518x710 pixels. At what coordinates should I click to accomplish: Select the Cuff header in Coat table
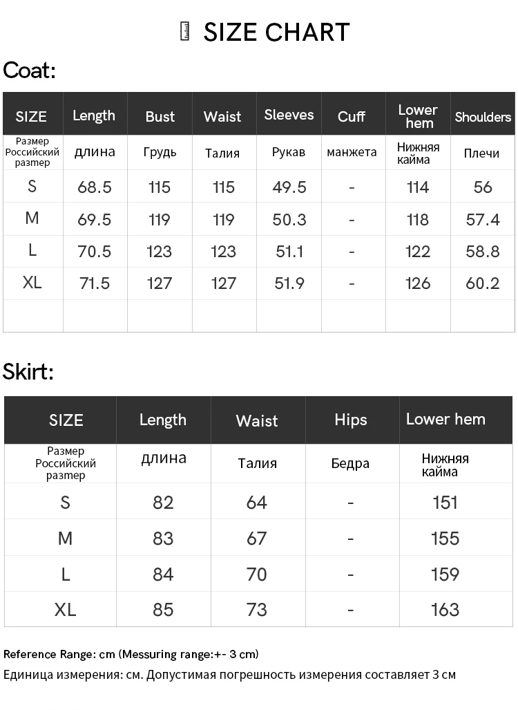(352, 116)
